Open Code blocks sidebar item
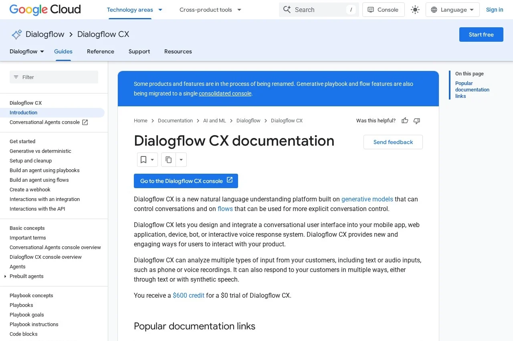513x341 pixels. coord(24,334)
